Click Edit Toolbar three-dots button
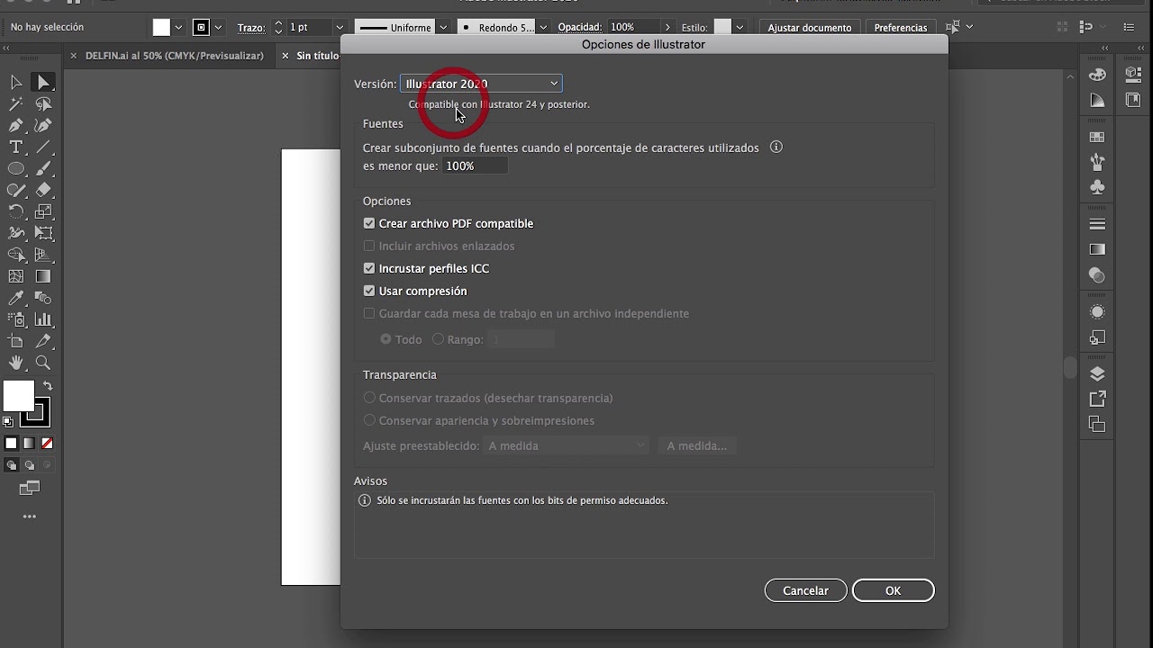The height and width of the screenshot is (648, 1153). (x=30, y=517)
